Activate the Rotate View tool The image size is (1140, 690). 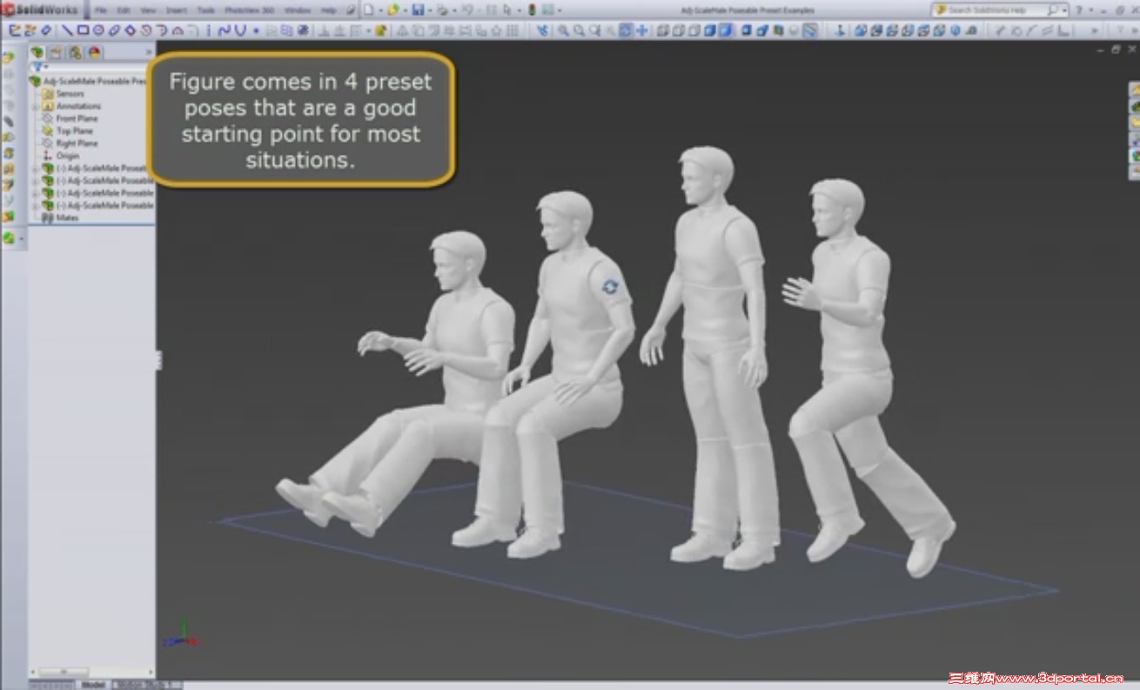click(626, 30)
